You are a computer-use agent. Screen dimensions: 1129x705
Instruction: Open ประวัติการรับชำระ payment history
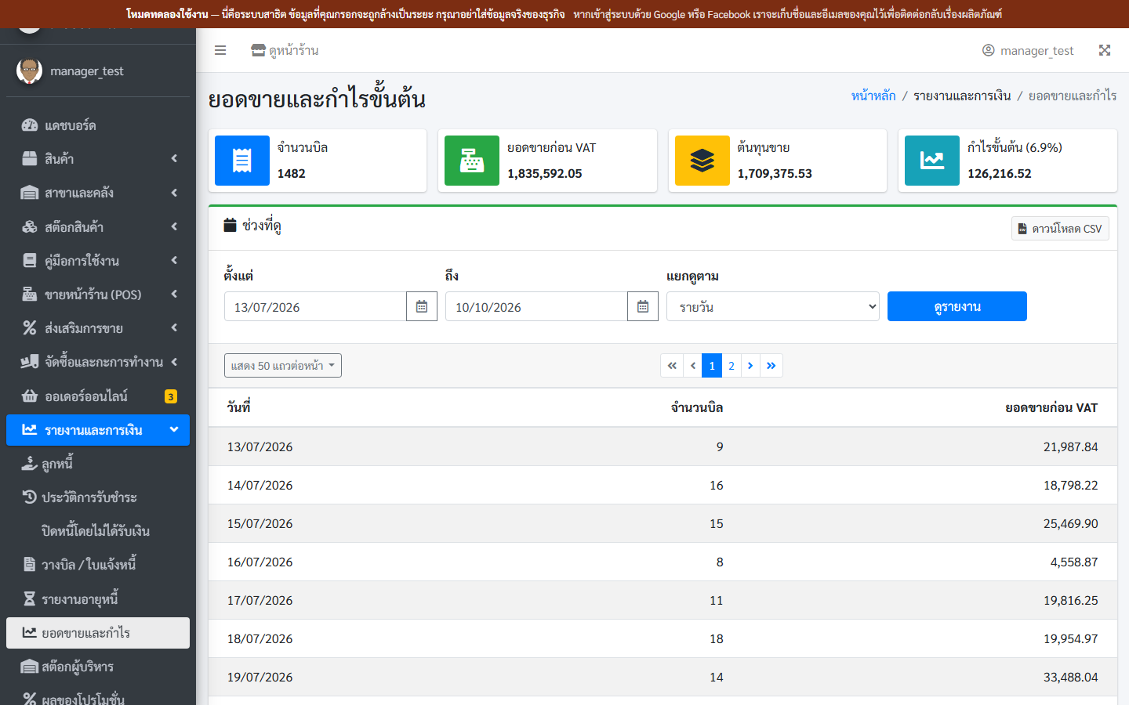click(98, 497)
